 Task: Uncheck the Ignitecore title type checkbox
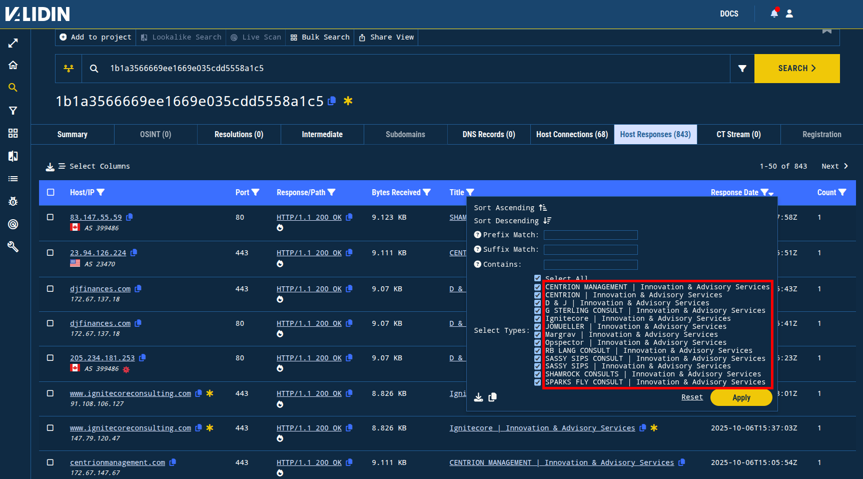(x=537, y=319)
